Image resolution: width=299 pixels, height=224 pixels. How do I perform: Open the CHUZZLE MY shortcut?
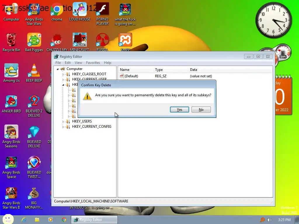click(57, 42)
